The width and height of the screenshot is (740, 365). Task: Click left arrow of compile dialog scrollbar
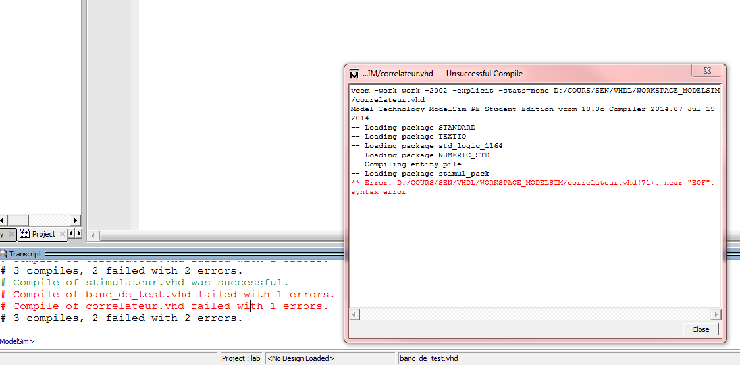click(x=354, y=314)
